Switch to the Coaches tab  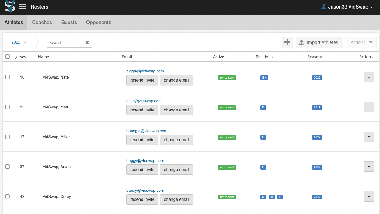42,22
